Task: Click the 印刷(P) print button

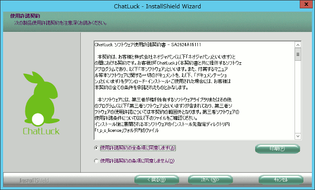Action: pos(277,149)
